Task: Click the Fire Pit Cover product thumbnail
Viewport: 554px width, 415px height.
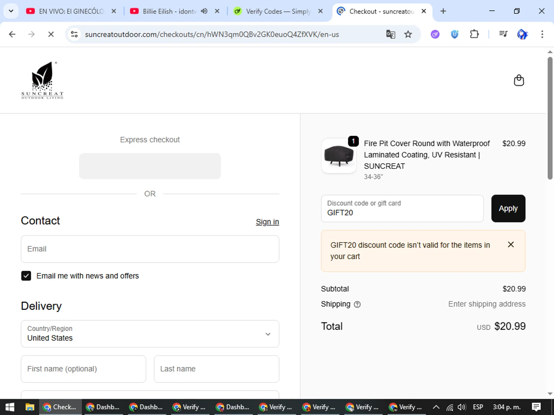Action: point(339,156)
